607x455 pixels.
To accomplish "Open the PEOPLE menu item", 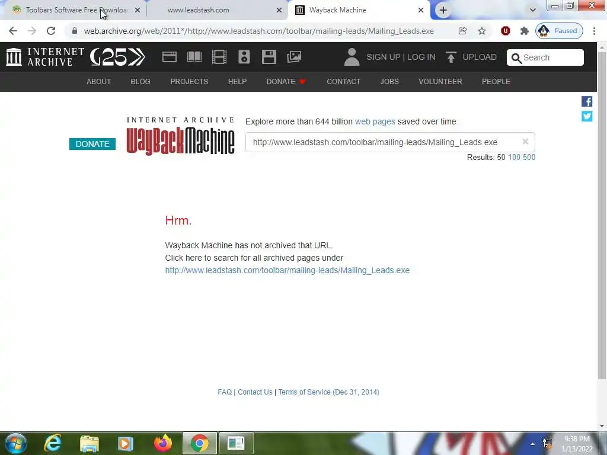I will 496,82.
